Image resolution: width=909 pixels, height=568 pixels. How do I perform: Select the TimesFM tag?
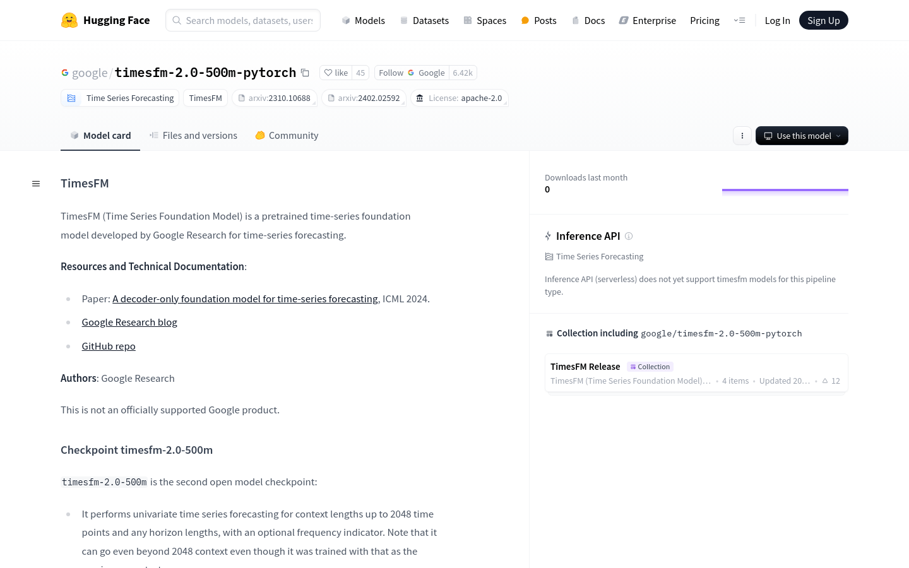205,98
